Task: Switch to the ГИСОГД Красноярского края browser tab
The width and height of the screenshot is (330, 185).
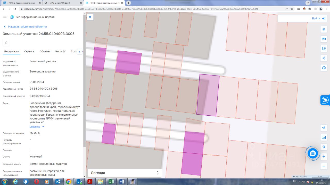Action: pos(21,3)
